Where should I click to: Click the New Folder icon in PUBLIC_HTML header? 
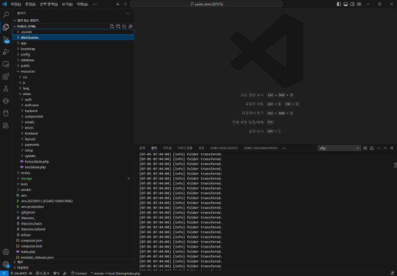point(118,26)
